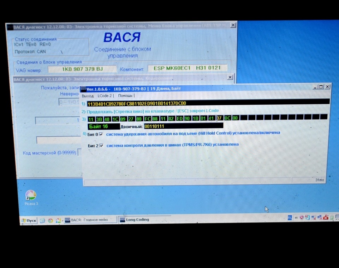The width and height of the screenshot is (339, 268).
Task: Select byte cell 09
Action: 123,119
